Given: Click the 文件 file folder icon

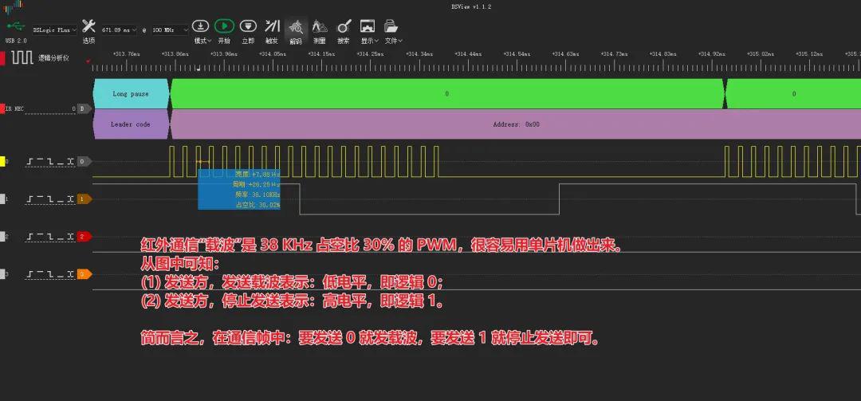Looking at the screenshot, I should 391,26.
